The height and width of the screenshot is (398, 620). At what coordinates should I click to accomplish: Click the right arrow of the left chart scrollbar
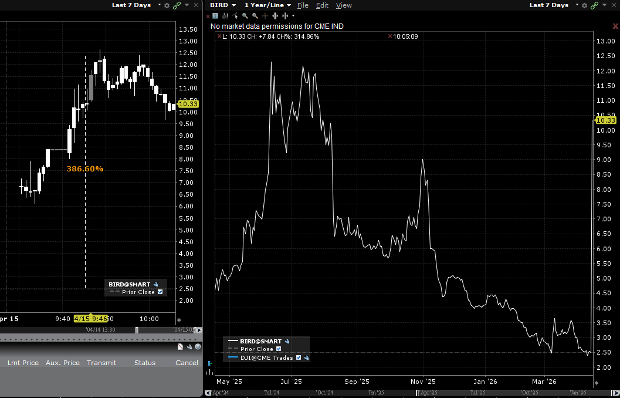click(x=199, y=330)
